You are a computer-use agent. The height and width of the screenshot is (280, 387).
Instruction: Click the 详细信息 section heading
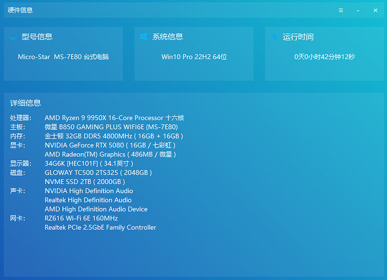click(25, 103)
